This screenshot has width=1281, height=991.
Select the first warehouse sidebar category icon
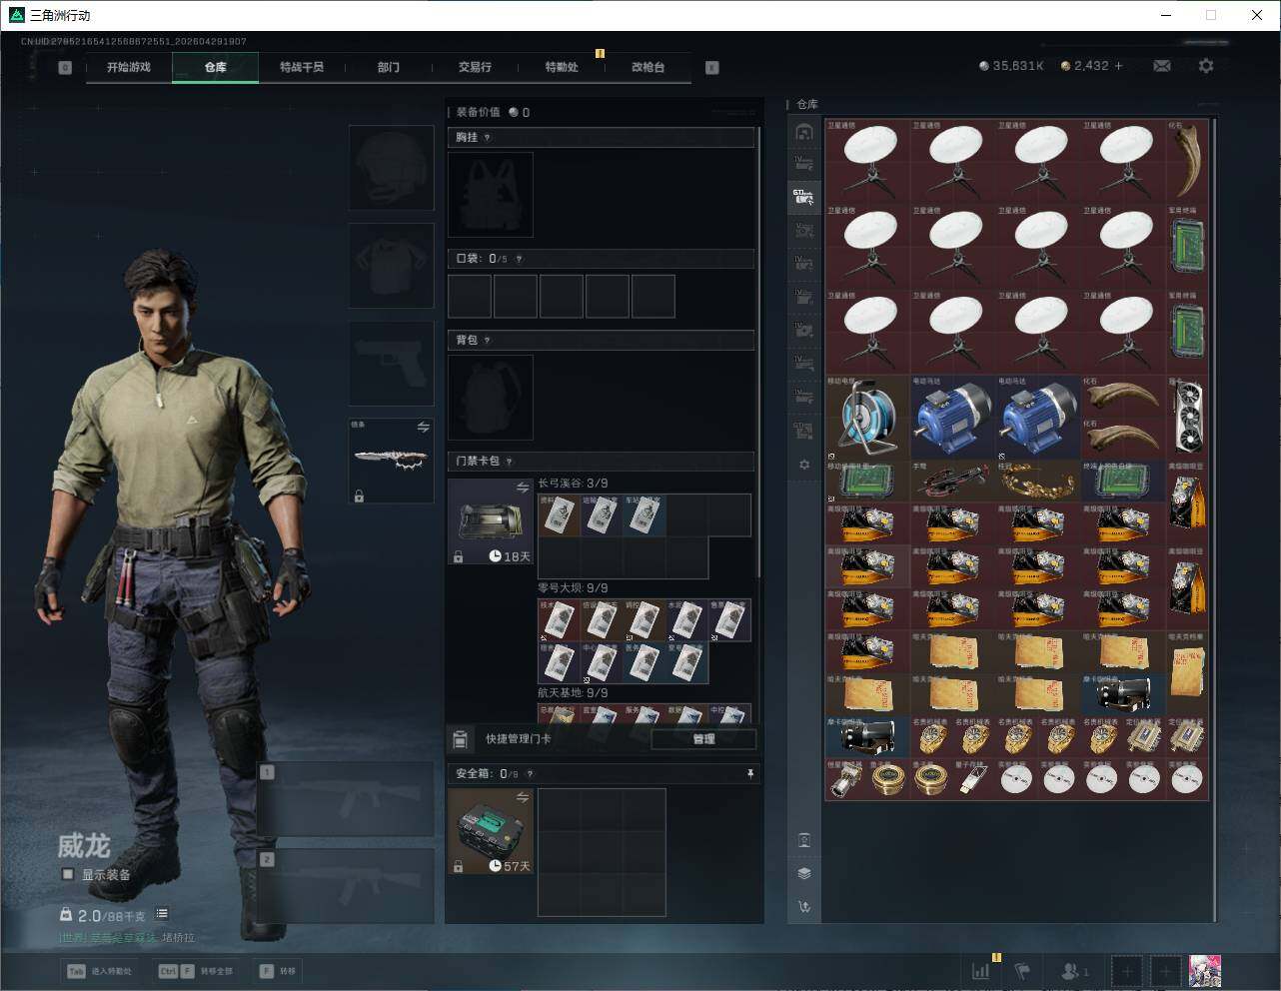pyautogui.click(x=803, y=132)
